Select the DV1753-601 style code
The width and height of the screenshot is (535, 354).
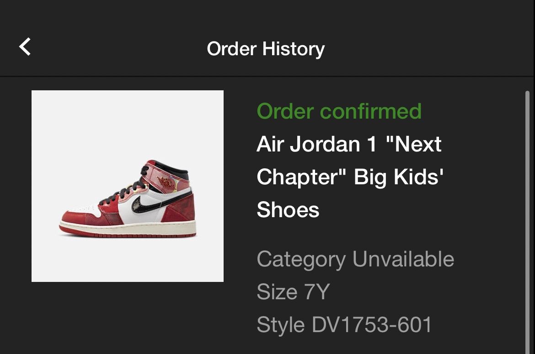coord(372,324)
